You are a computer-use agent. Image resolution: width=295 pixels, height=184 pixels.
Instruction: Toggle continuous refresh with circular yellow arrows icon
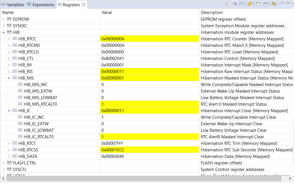coord(274,4)
